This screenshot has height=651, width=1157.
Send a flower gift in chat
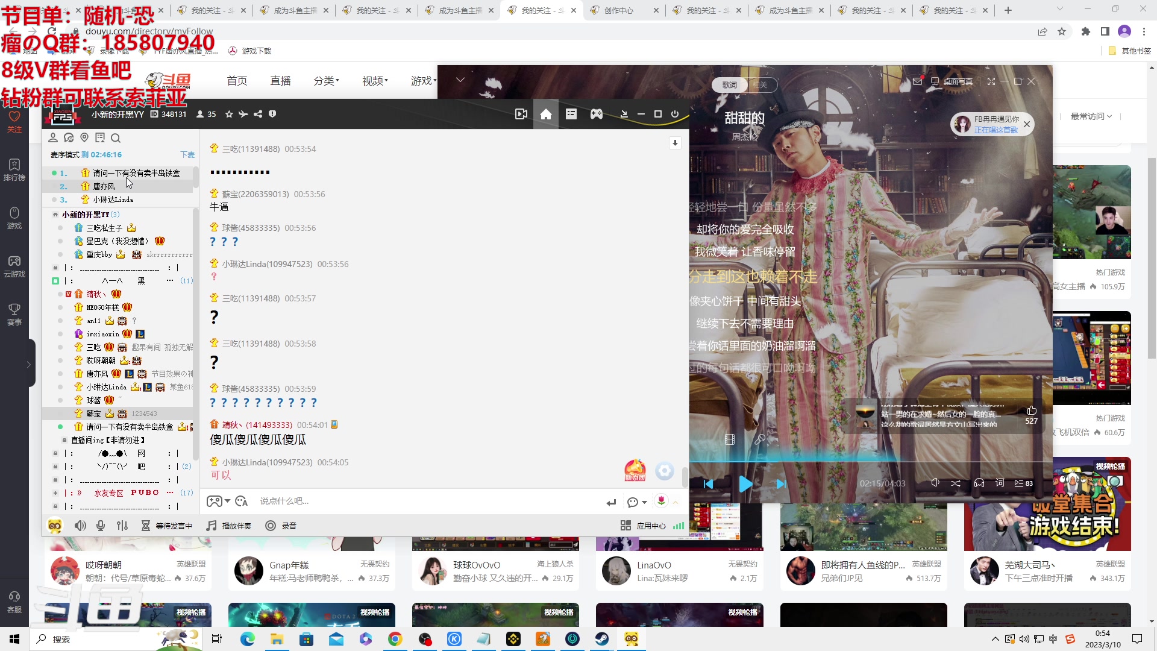click(662, 501)
